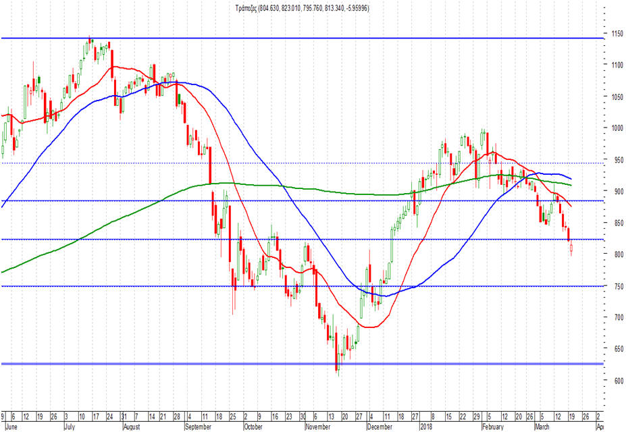Click the June month label
Screen dimensions: 626x432
click(12, 427)
